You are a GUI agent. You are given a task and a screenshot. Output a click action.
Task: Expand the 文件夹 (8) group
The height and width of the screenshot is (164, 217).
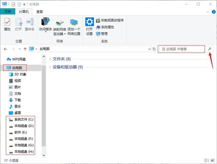[50, 59]
